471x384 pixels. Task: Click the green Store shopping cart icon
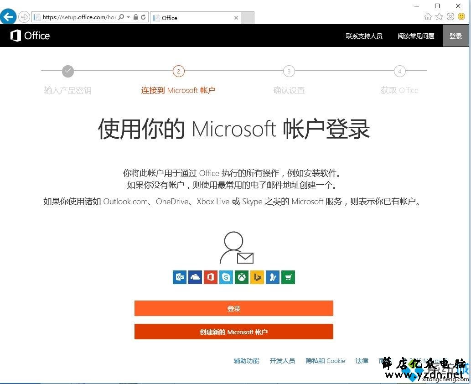(x=288, y=277)
